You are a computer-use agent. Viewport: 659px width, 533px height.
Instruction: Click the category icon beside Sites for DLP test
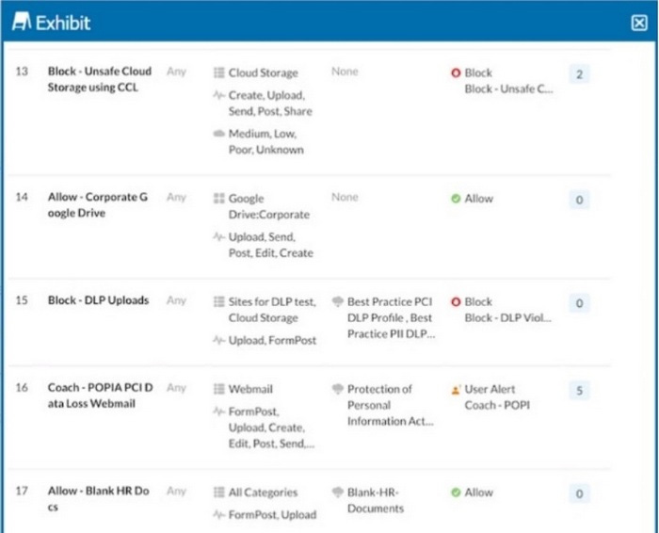[219, 301]
